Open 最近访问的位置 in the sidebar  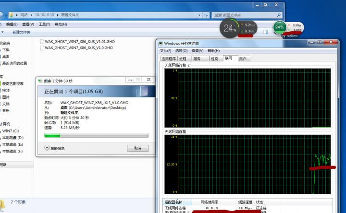tap(14, 63)
